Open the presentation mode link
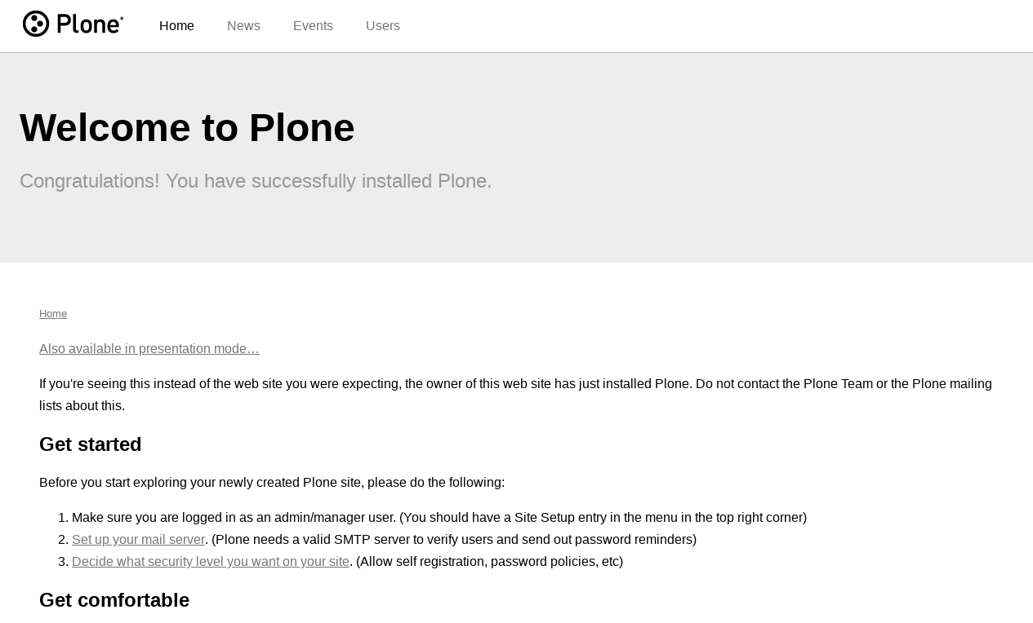 149,349
